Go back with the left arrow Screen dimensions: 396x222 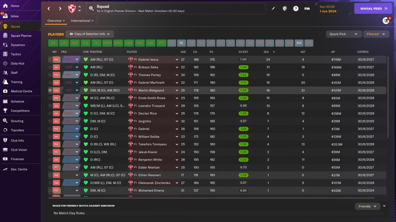coord(49,9)
